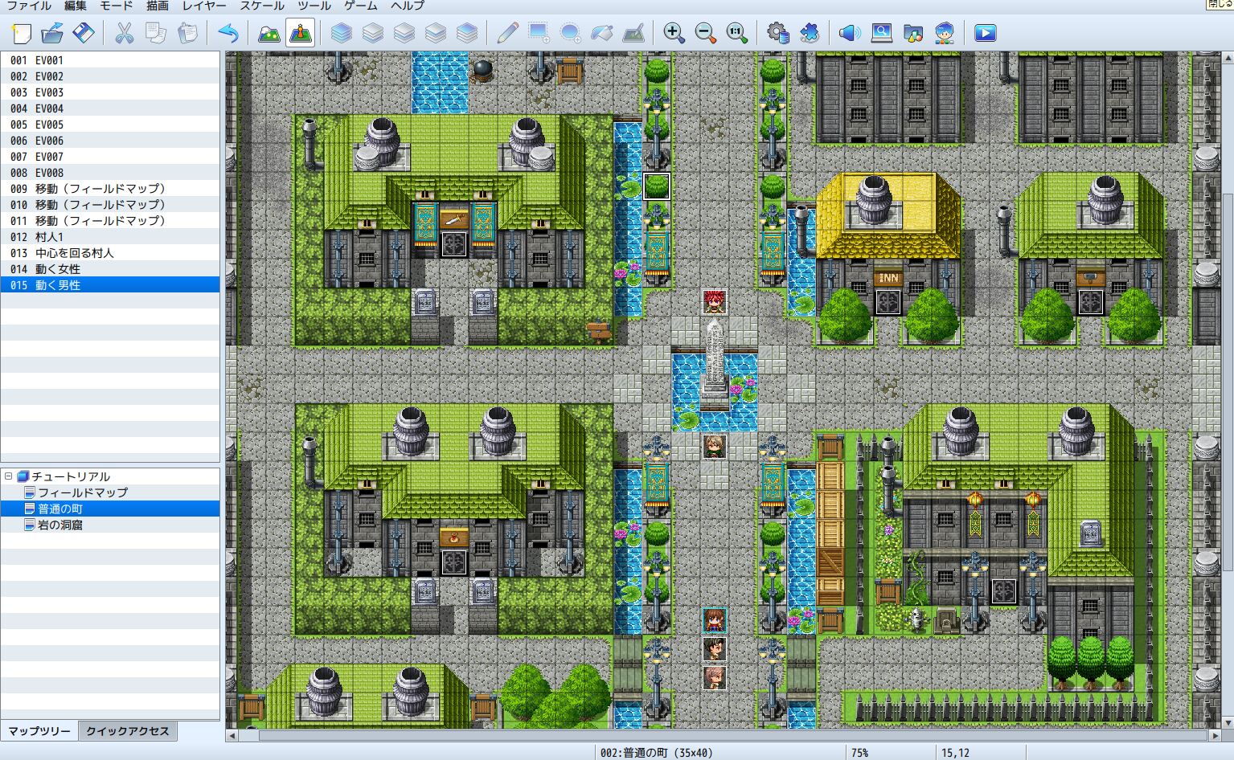Select event 014 動く女性
This screenshot has height=760, width=1234.
tap(110, 269)
